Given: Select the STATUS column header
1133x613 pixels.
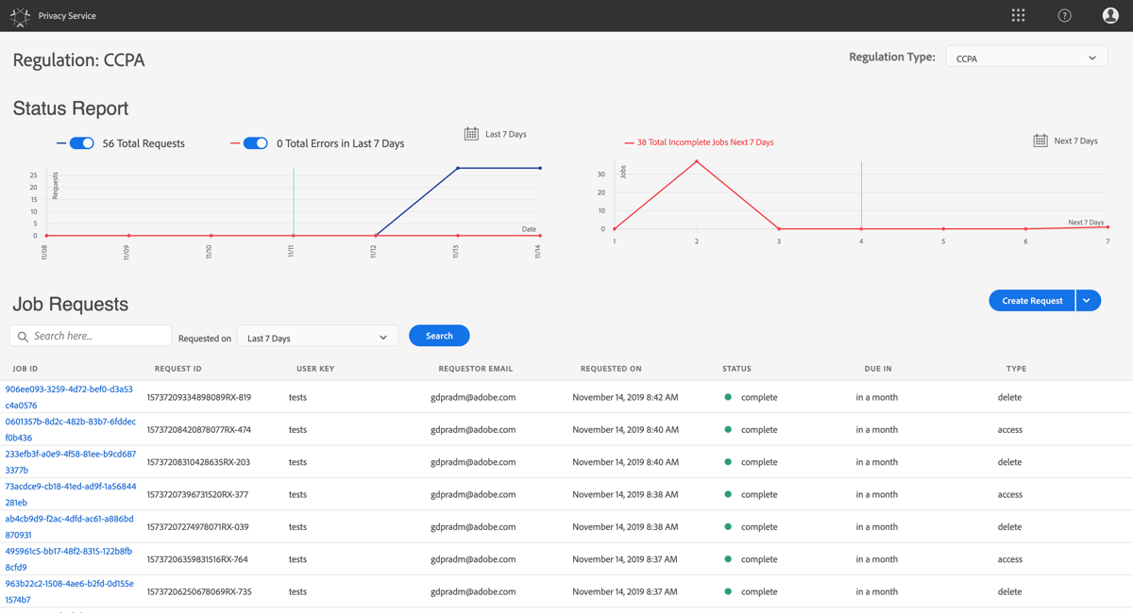Looking at the screenshot, I should (736, 369).
